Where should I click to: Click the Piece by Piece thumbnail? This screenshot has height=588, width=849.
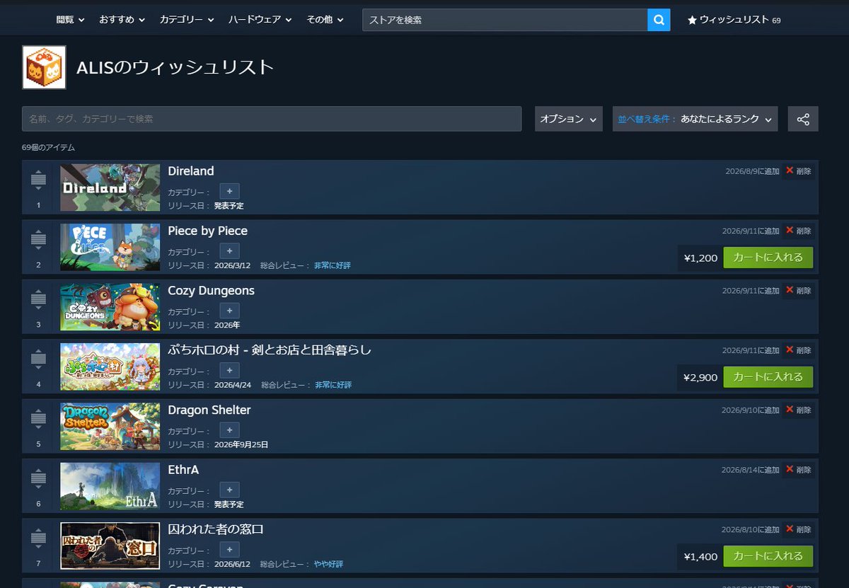110,247
